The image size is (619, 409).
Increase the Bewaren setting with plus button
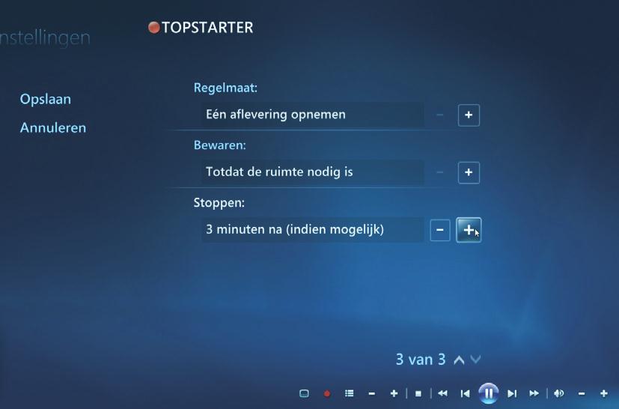coord(469,173)
